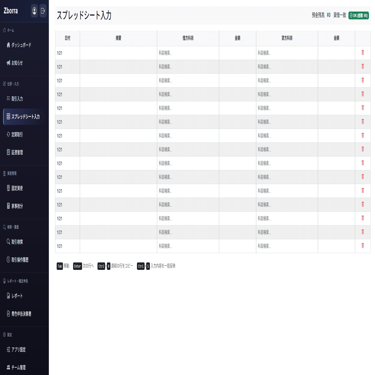Click the people icon beside チーム管理
The height and width of the screenshot is (375, 375).
point(8,367)
